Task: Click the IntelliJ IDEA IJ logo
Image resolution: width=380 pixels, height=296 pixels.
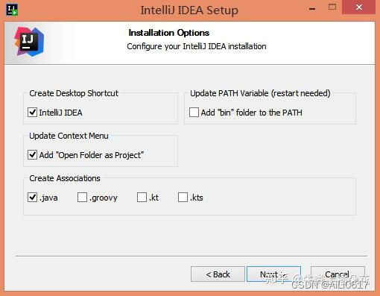Action: point(29,41)
